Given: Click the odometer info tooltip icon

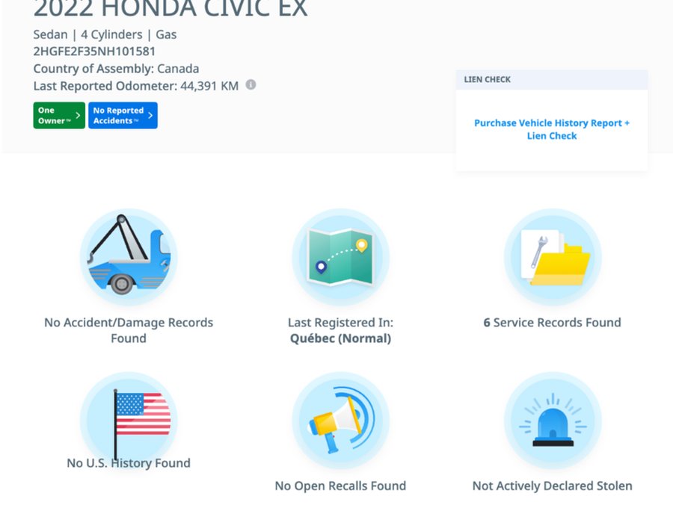Looking at the screenshot, I should tap(251, 85).
